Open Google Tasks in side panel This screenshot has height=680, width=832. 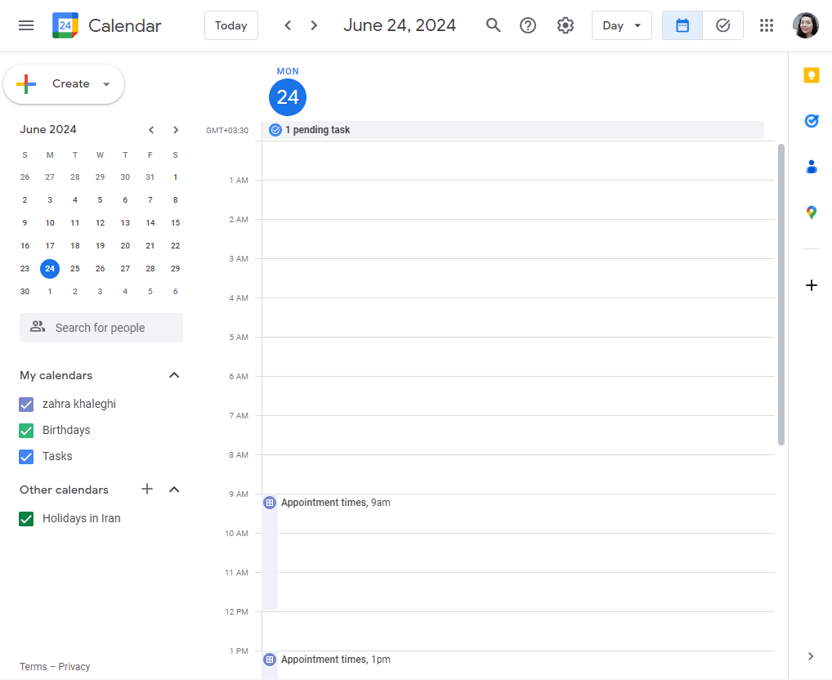pyautogui.click(x=811, y=121)
